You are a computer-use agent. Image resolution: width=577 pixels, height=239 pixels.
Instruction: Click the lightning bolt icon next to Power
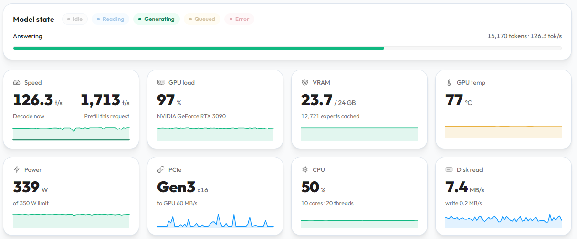click(x=17, y=169)
